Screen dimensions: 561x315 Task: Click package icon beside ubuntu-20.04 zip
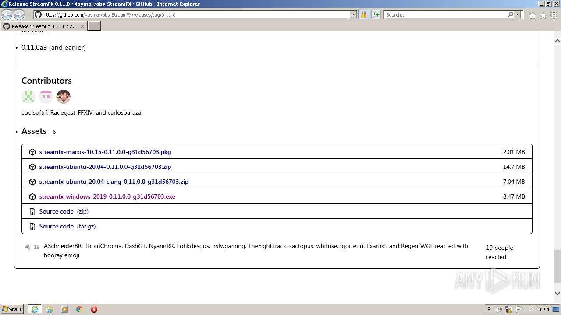tap(32, 167)
